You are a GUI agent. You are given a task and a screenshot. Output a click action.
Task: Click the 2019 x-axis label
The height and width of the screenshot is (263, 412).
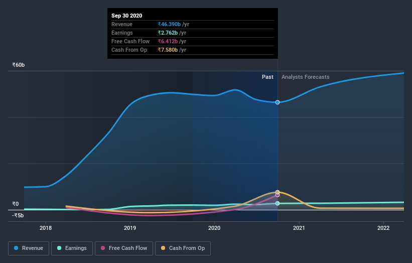(130, 228)
